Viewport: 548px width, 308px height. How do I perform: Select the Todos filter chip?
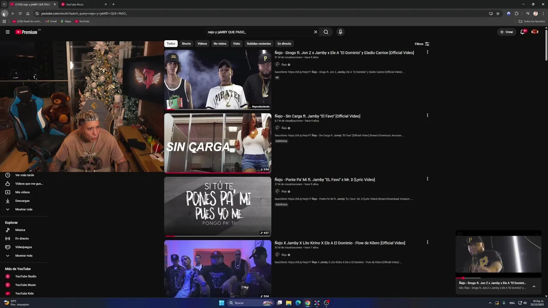(171, 44)
